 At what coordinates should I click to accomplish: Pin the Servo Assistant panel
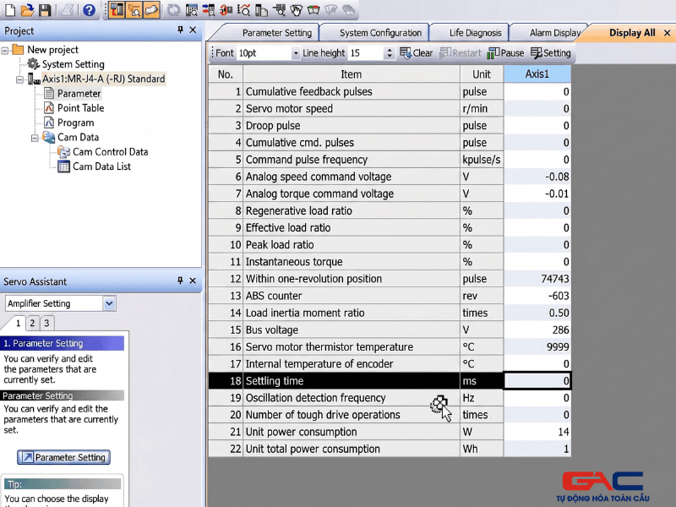point(179,281)
